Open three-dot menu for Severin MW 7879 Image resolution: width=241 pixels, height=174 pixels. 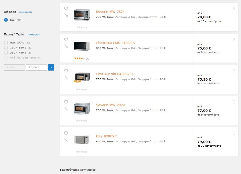[234, 102]
